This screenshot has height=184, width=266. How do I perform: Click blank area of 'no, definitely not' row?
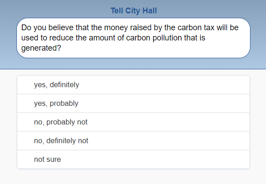170,141
